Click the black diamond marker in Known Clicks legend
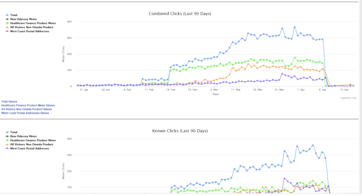362x196 pixels. click(x=7, y=136)
